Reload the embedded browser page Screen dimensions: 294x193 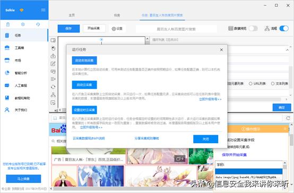tap(288, 118)
